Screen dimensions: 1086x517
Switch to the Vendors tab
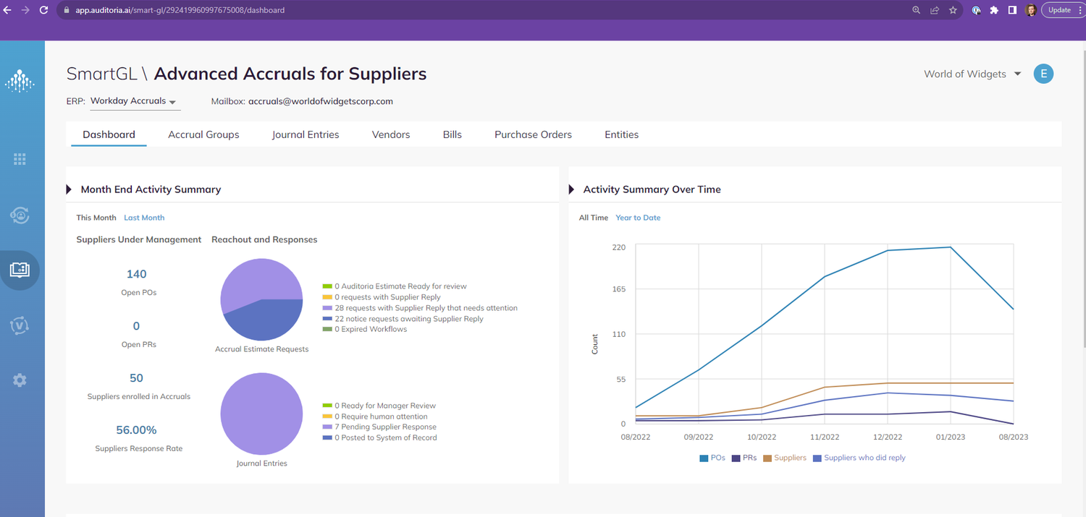click(390, 134)
